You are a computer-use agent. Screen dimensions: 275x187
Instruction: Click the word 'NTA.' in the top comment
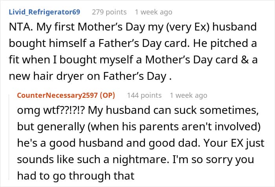click(21, 27)
